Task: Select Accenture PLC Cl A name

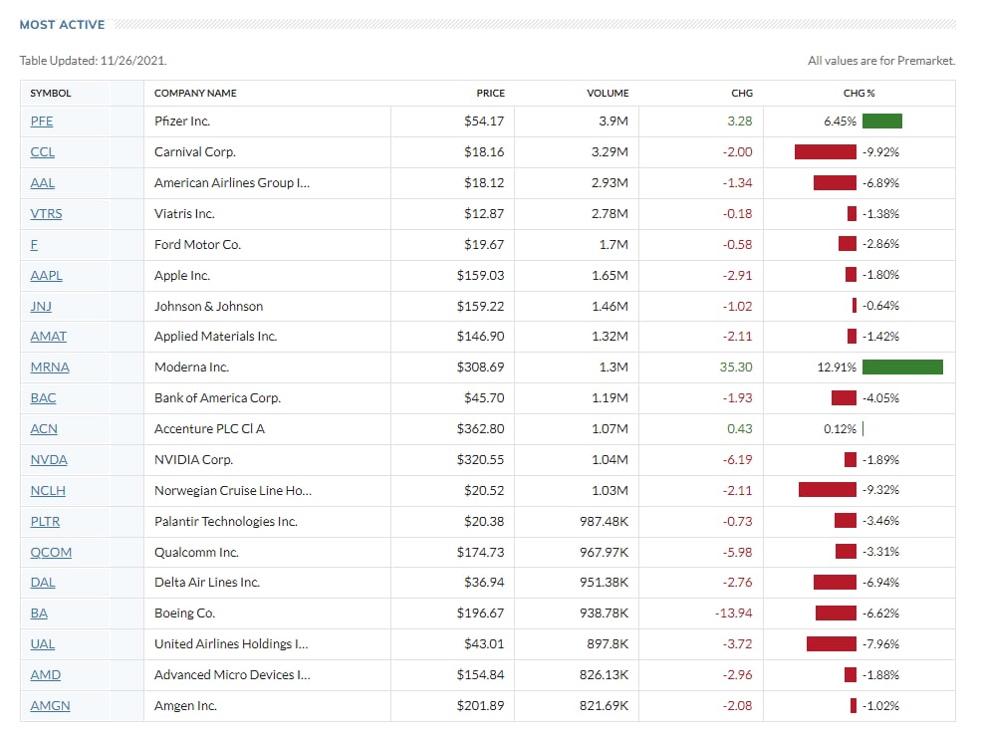Action: [210, 429]
